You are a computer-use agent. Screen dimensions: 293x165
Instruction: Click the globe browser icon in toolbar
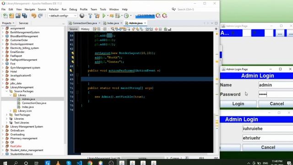82,16
